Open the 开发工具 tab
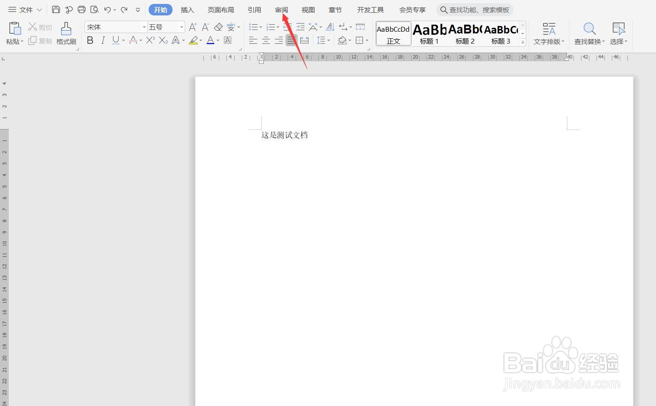The height and width of the screenshot is (406, 656). coord(371,10)
